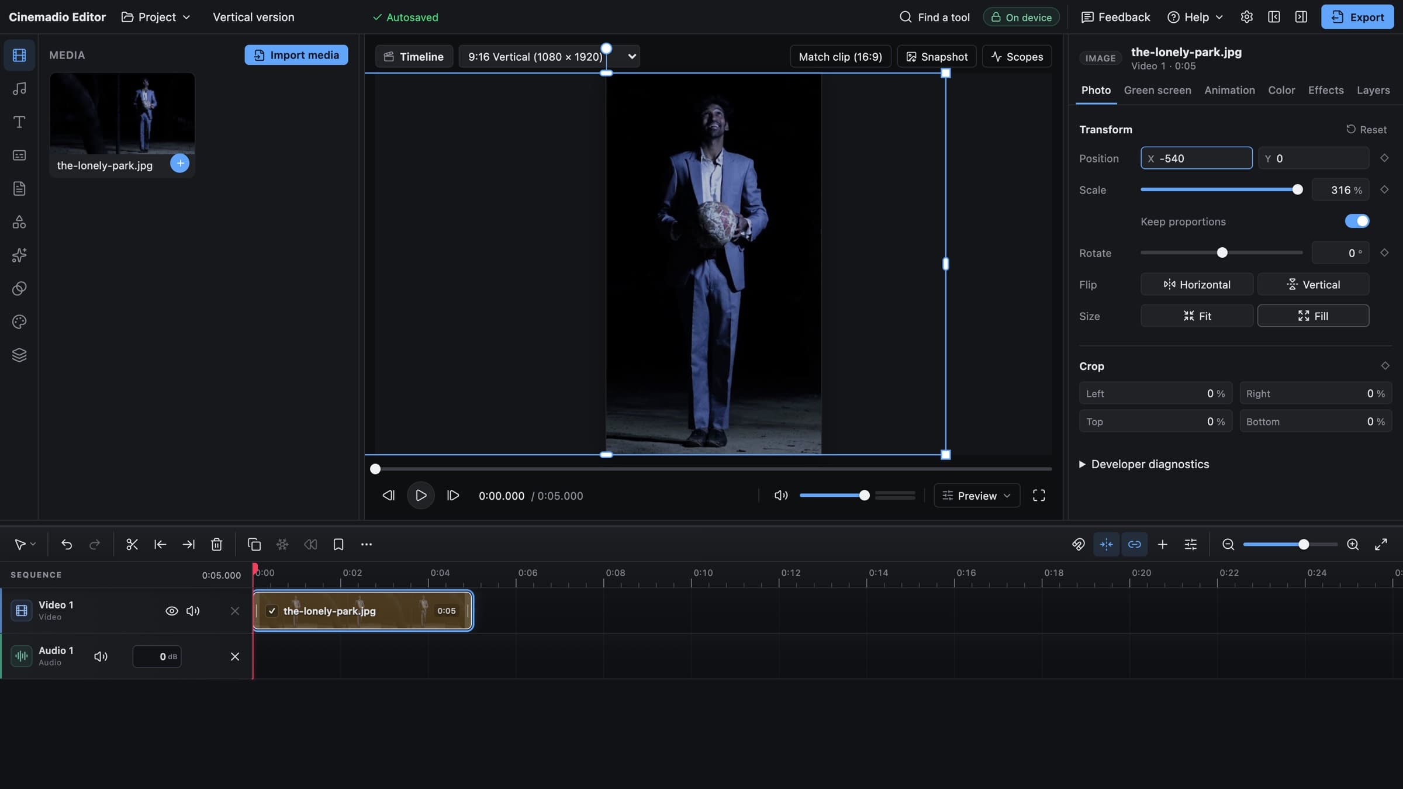
Task: Delete the selected clip with trash icon
Action: 216,545
